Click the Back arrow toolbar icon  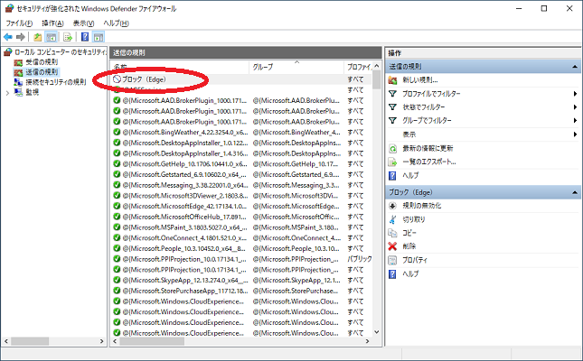pyautogui.click(x=8, y=37)
